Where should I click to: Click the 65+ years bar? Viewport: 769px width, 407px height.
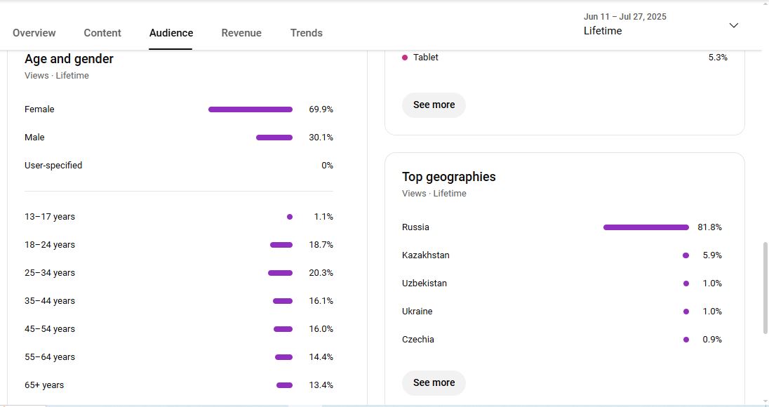pos(284,385)
